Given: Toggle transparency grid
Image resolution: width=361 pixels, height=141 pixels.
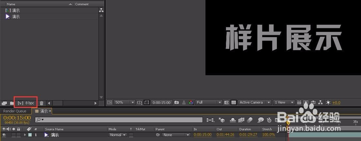Looking at the screenshot, I should [234, 102].
